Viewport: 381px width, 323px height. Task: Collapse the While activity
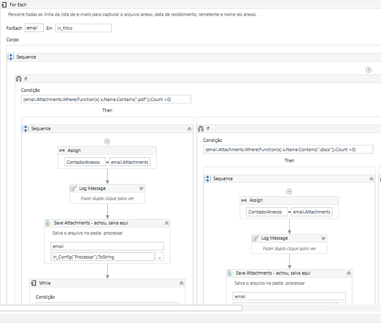(182, 283)
